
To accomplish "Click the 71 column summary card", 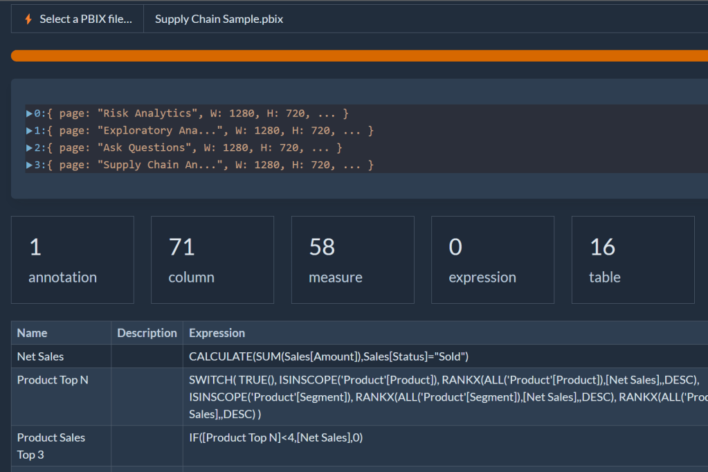I will [212, 260].
